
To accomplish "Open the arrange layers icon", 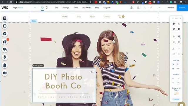I will 174,37.
